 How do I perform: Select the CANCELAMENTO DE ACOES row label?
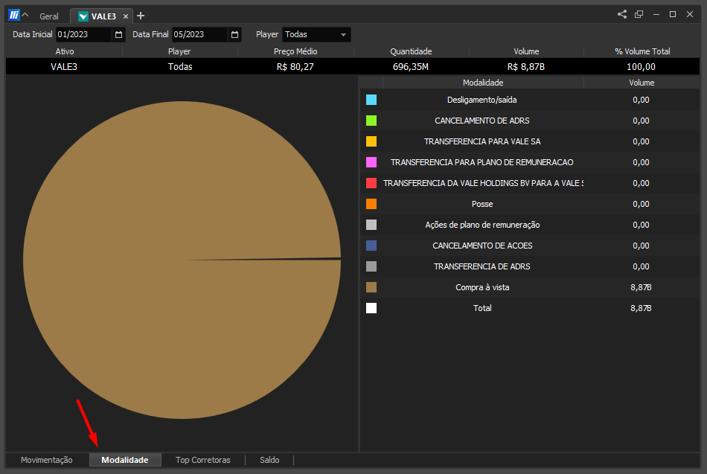point(482,246)
